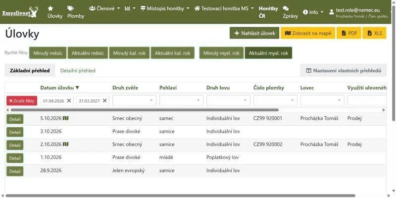Screen dimensions: 396x198
Task: Expand the Místopis honitby menu
Action: click(165, 8)
